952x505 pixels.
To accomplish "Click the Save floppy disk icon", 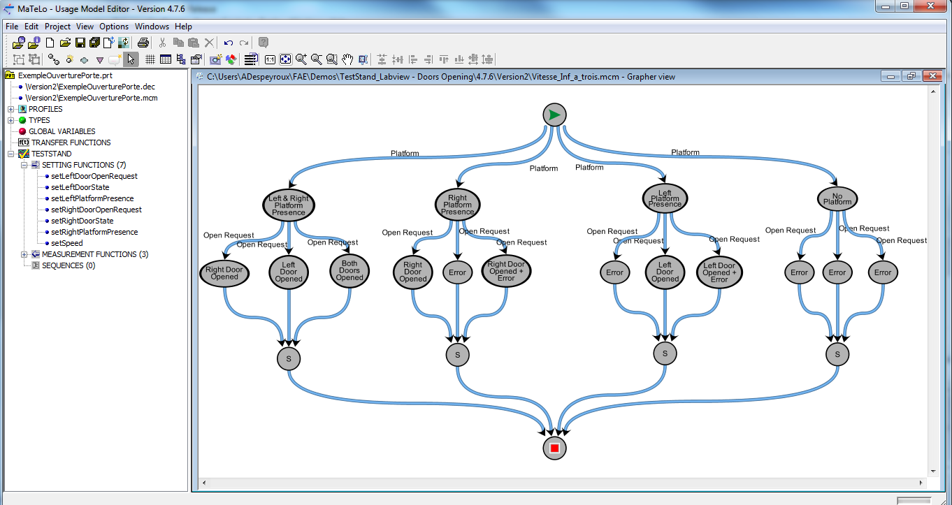I will click(80, 43).
